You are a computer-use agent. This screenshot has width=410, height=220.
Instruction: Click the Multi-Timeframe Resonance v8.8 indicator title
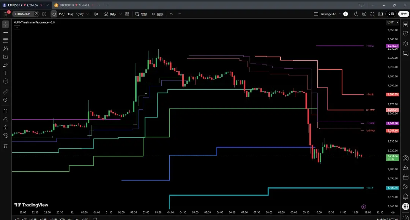click(x=34, y=22)
